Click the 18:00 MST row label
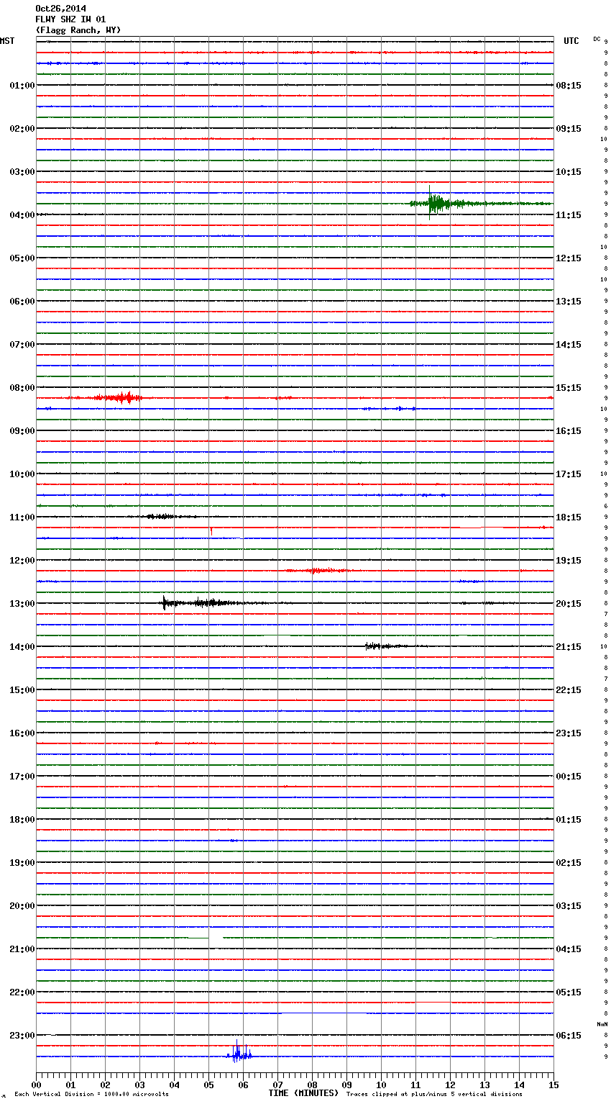This screenshot has width=611, height=1104. [22, 820]
